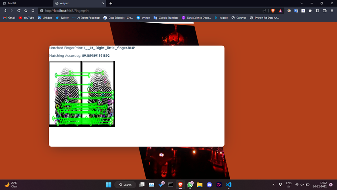337x190 pixels.
Task: Open the Google Translate bookmark
Action: point(166,18)
